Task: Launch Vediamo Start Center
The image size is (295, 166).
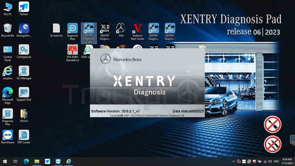Action: click(x=137, y=32)
